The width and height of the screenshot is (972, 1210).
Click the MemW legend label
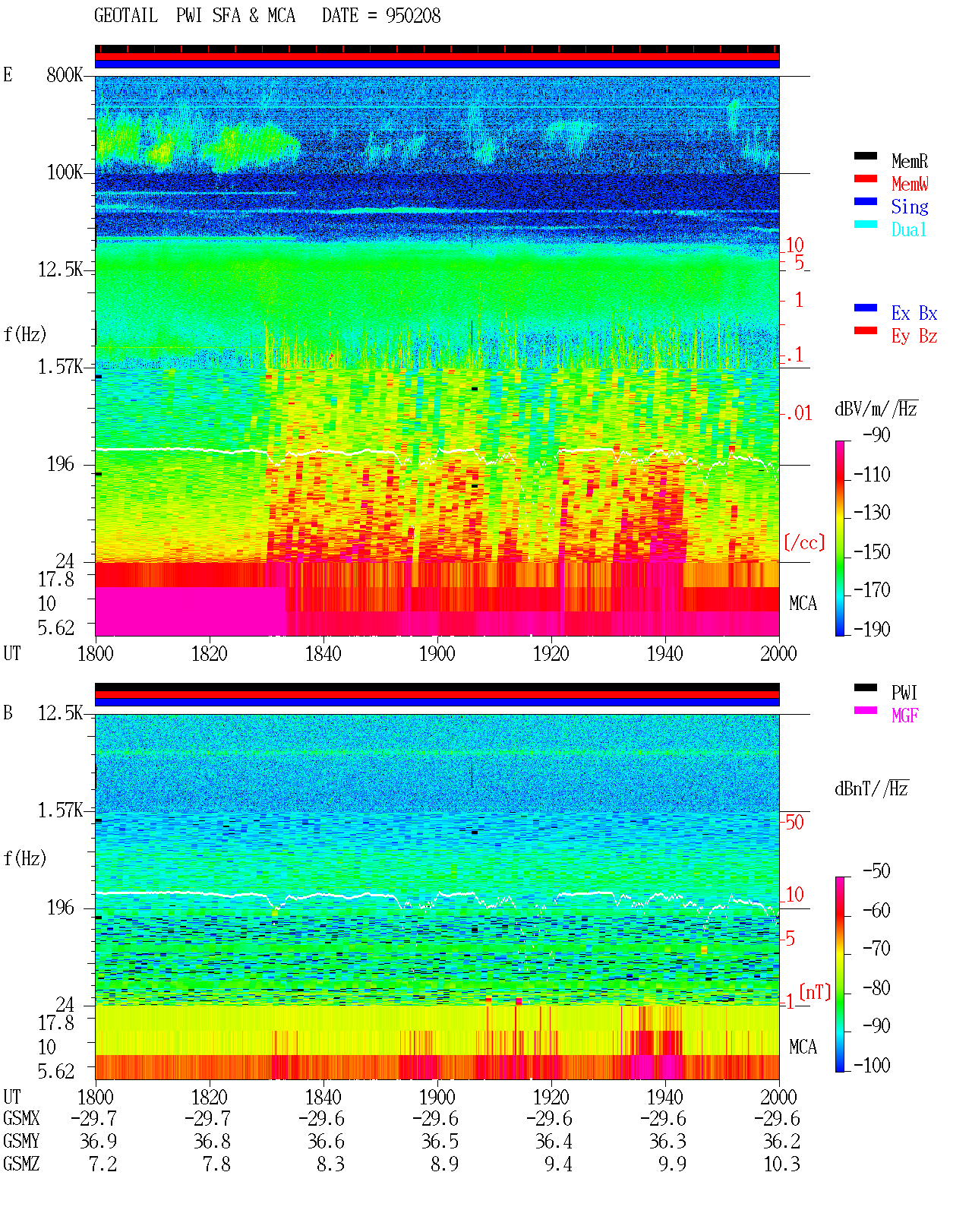click(x=910, y=184)
